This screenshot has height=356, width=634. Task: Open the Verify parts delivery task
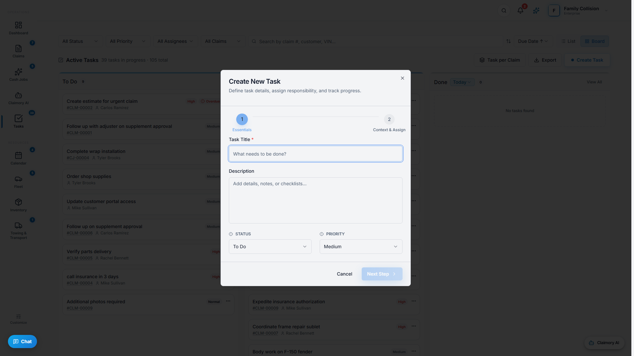pos(89,252)
